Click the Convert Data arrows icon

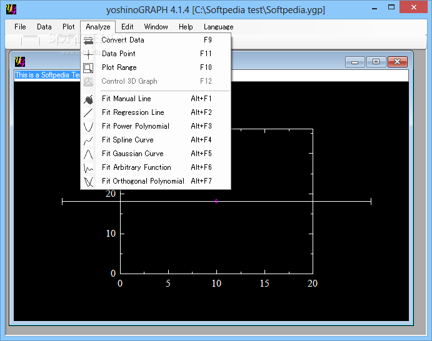coord(88,41)
